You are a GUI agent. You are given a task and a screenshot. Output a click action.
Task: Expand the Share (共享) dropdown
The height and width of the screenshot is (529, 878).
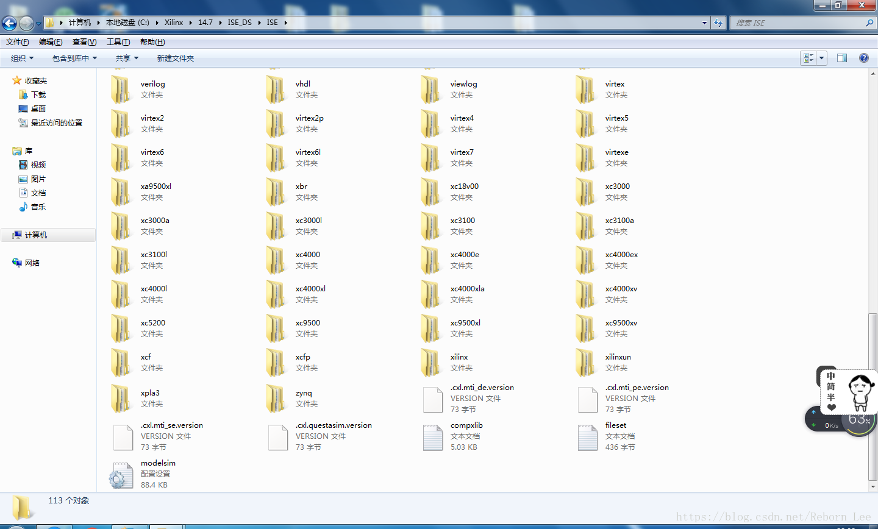click(127, 58)
